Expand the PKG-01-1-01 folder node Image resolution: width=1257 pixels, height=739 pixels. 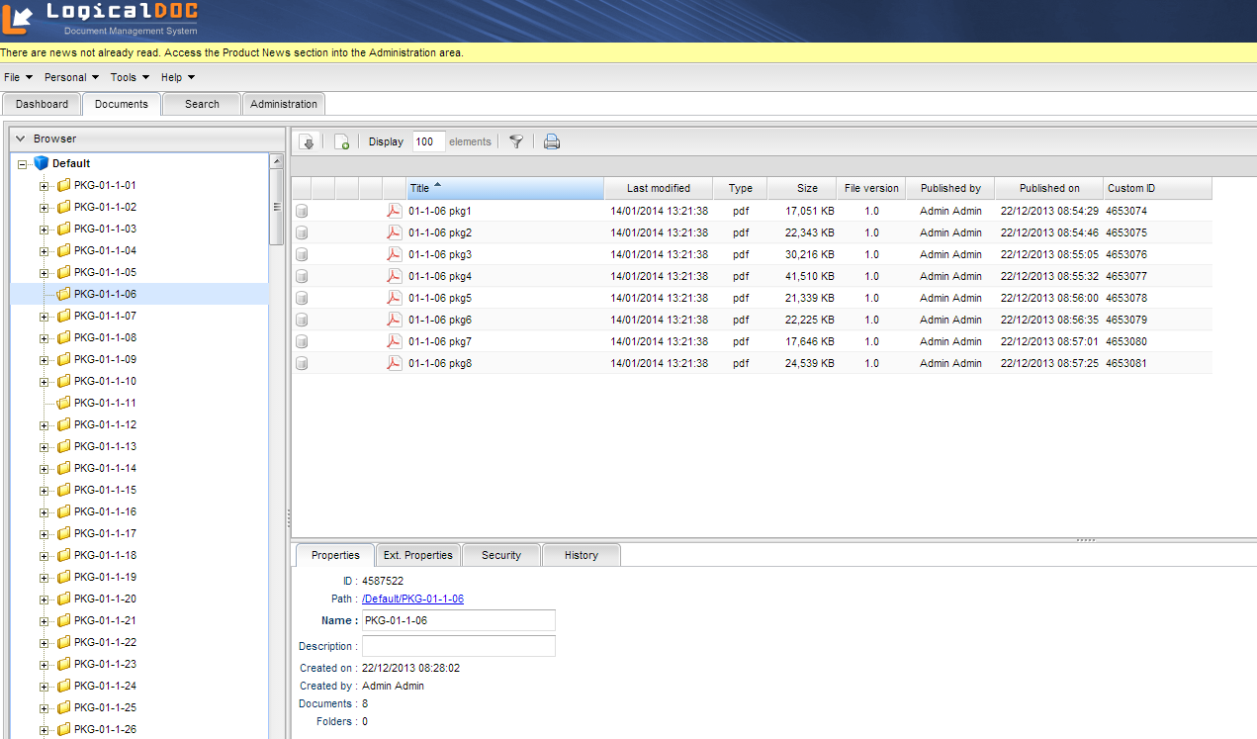[44, 186]
